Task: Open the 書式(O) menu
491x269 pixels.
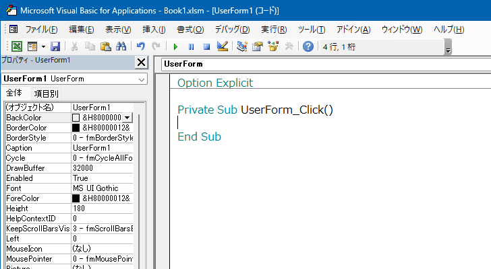Action: pyautogui.click(x=190, y=30)
